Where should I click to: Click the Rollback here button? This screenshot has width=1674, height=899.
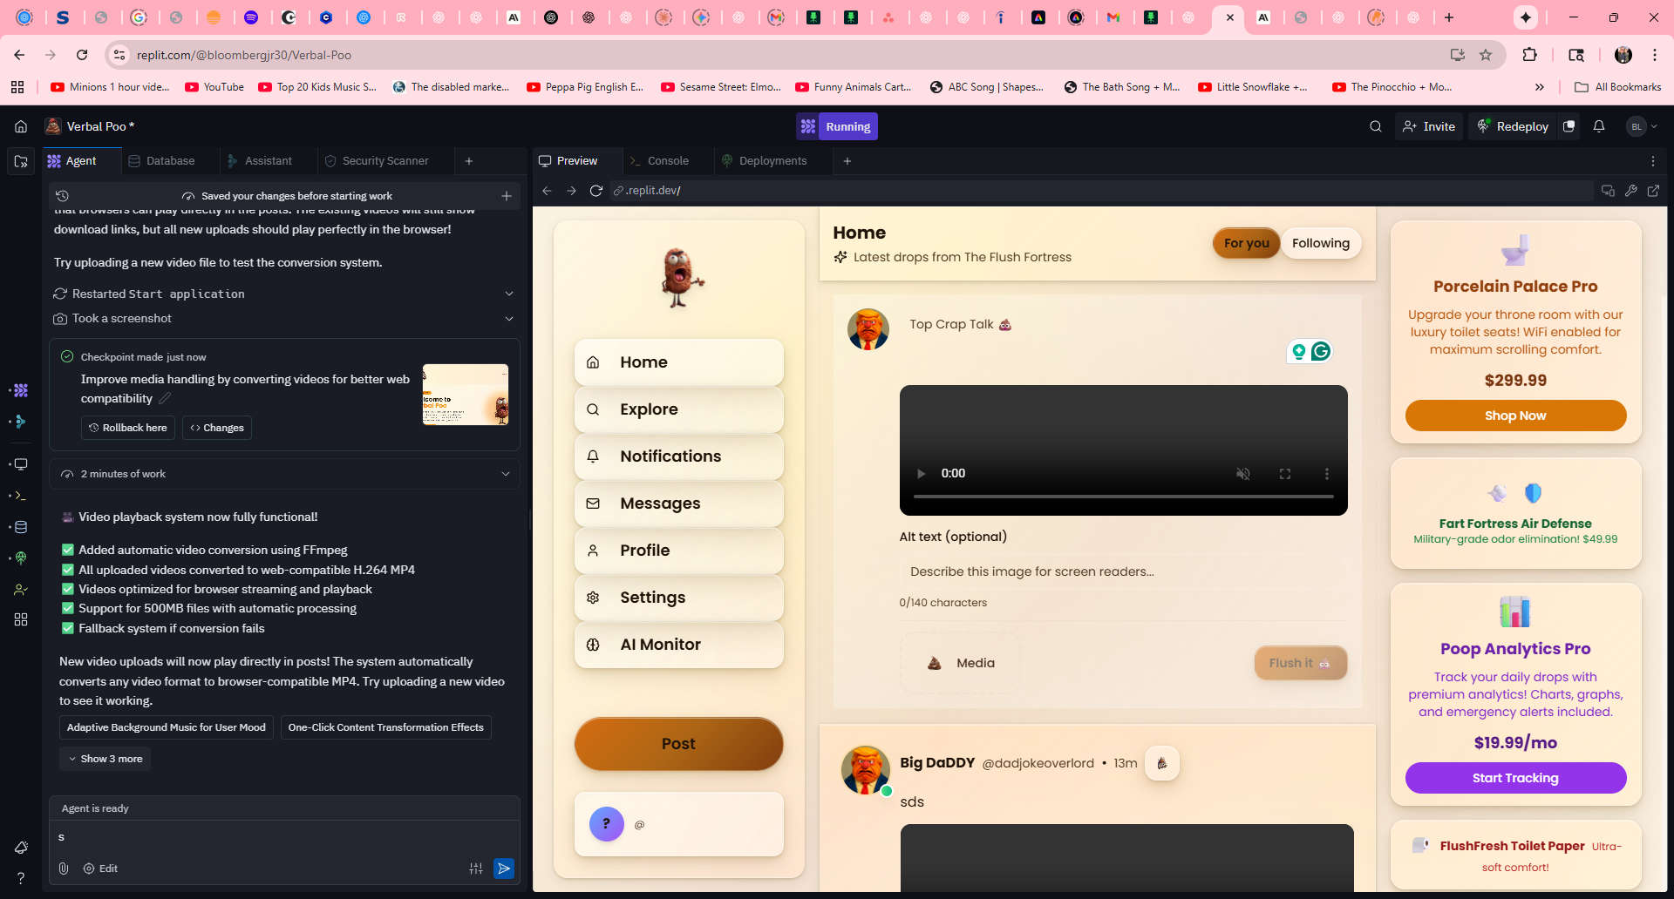pyautogui.click(x=128, y=428)
